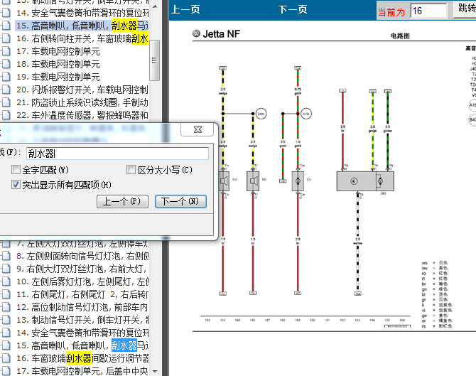Select lower item 11. 右侧尾灯

coord(82,294)
